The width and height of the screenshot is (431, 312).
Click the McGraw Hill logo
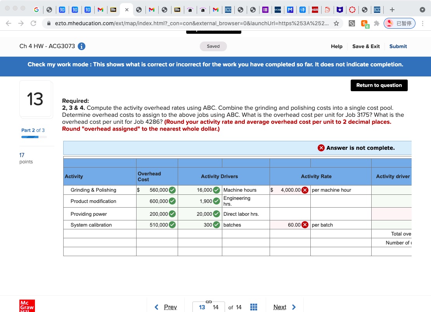coord(27,306)
